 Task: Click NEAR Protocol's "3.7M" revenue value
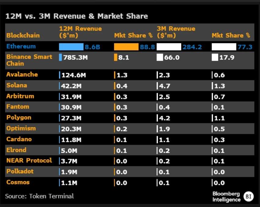coord(69,161)
